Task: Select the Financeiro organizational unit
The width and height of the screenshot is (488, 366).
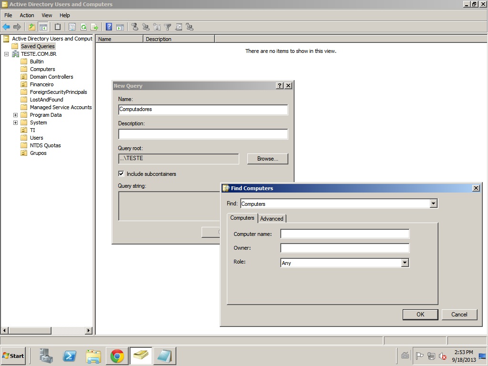Action: point(42,84)
